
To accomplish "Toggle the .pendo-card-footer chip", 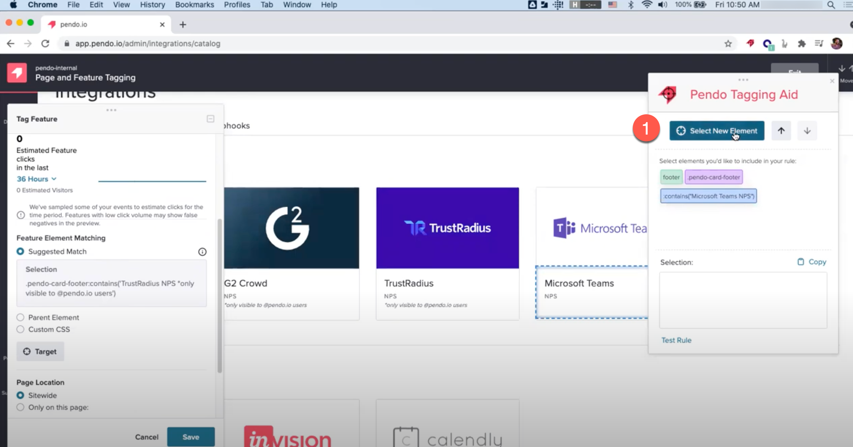I will pyautogui.click(x=714, y=177).
